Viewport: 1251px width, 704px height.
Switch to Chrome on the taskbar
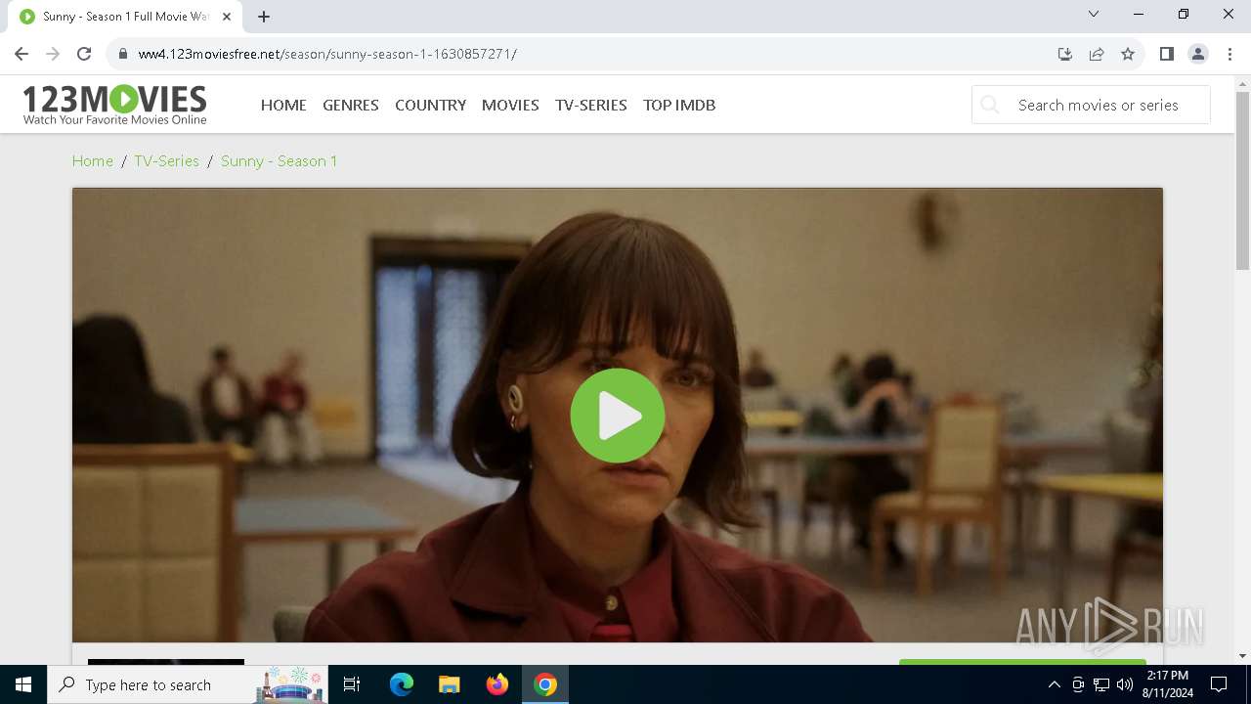(x=545, y=684)
